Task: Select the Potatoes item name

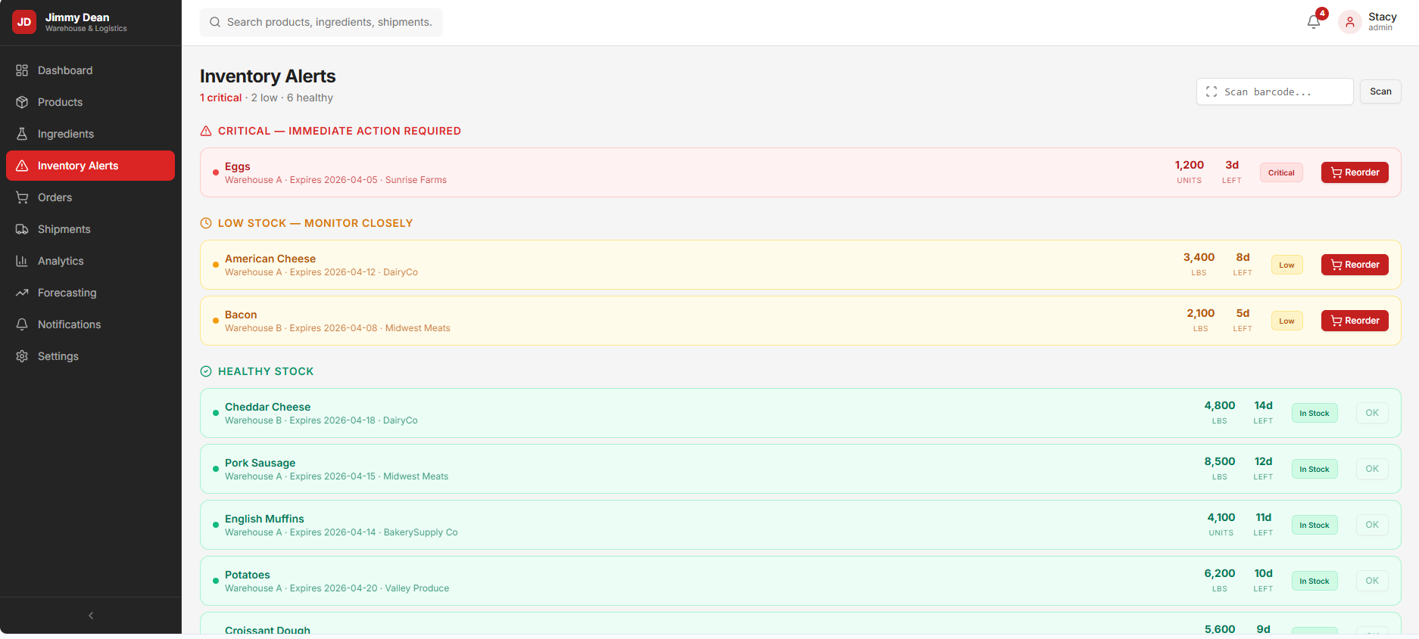Action: point(248,575)
